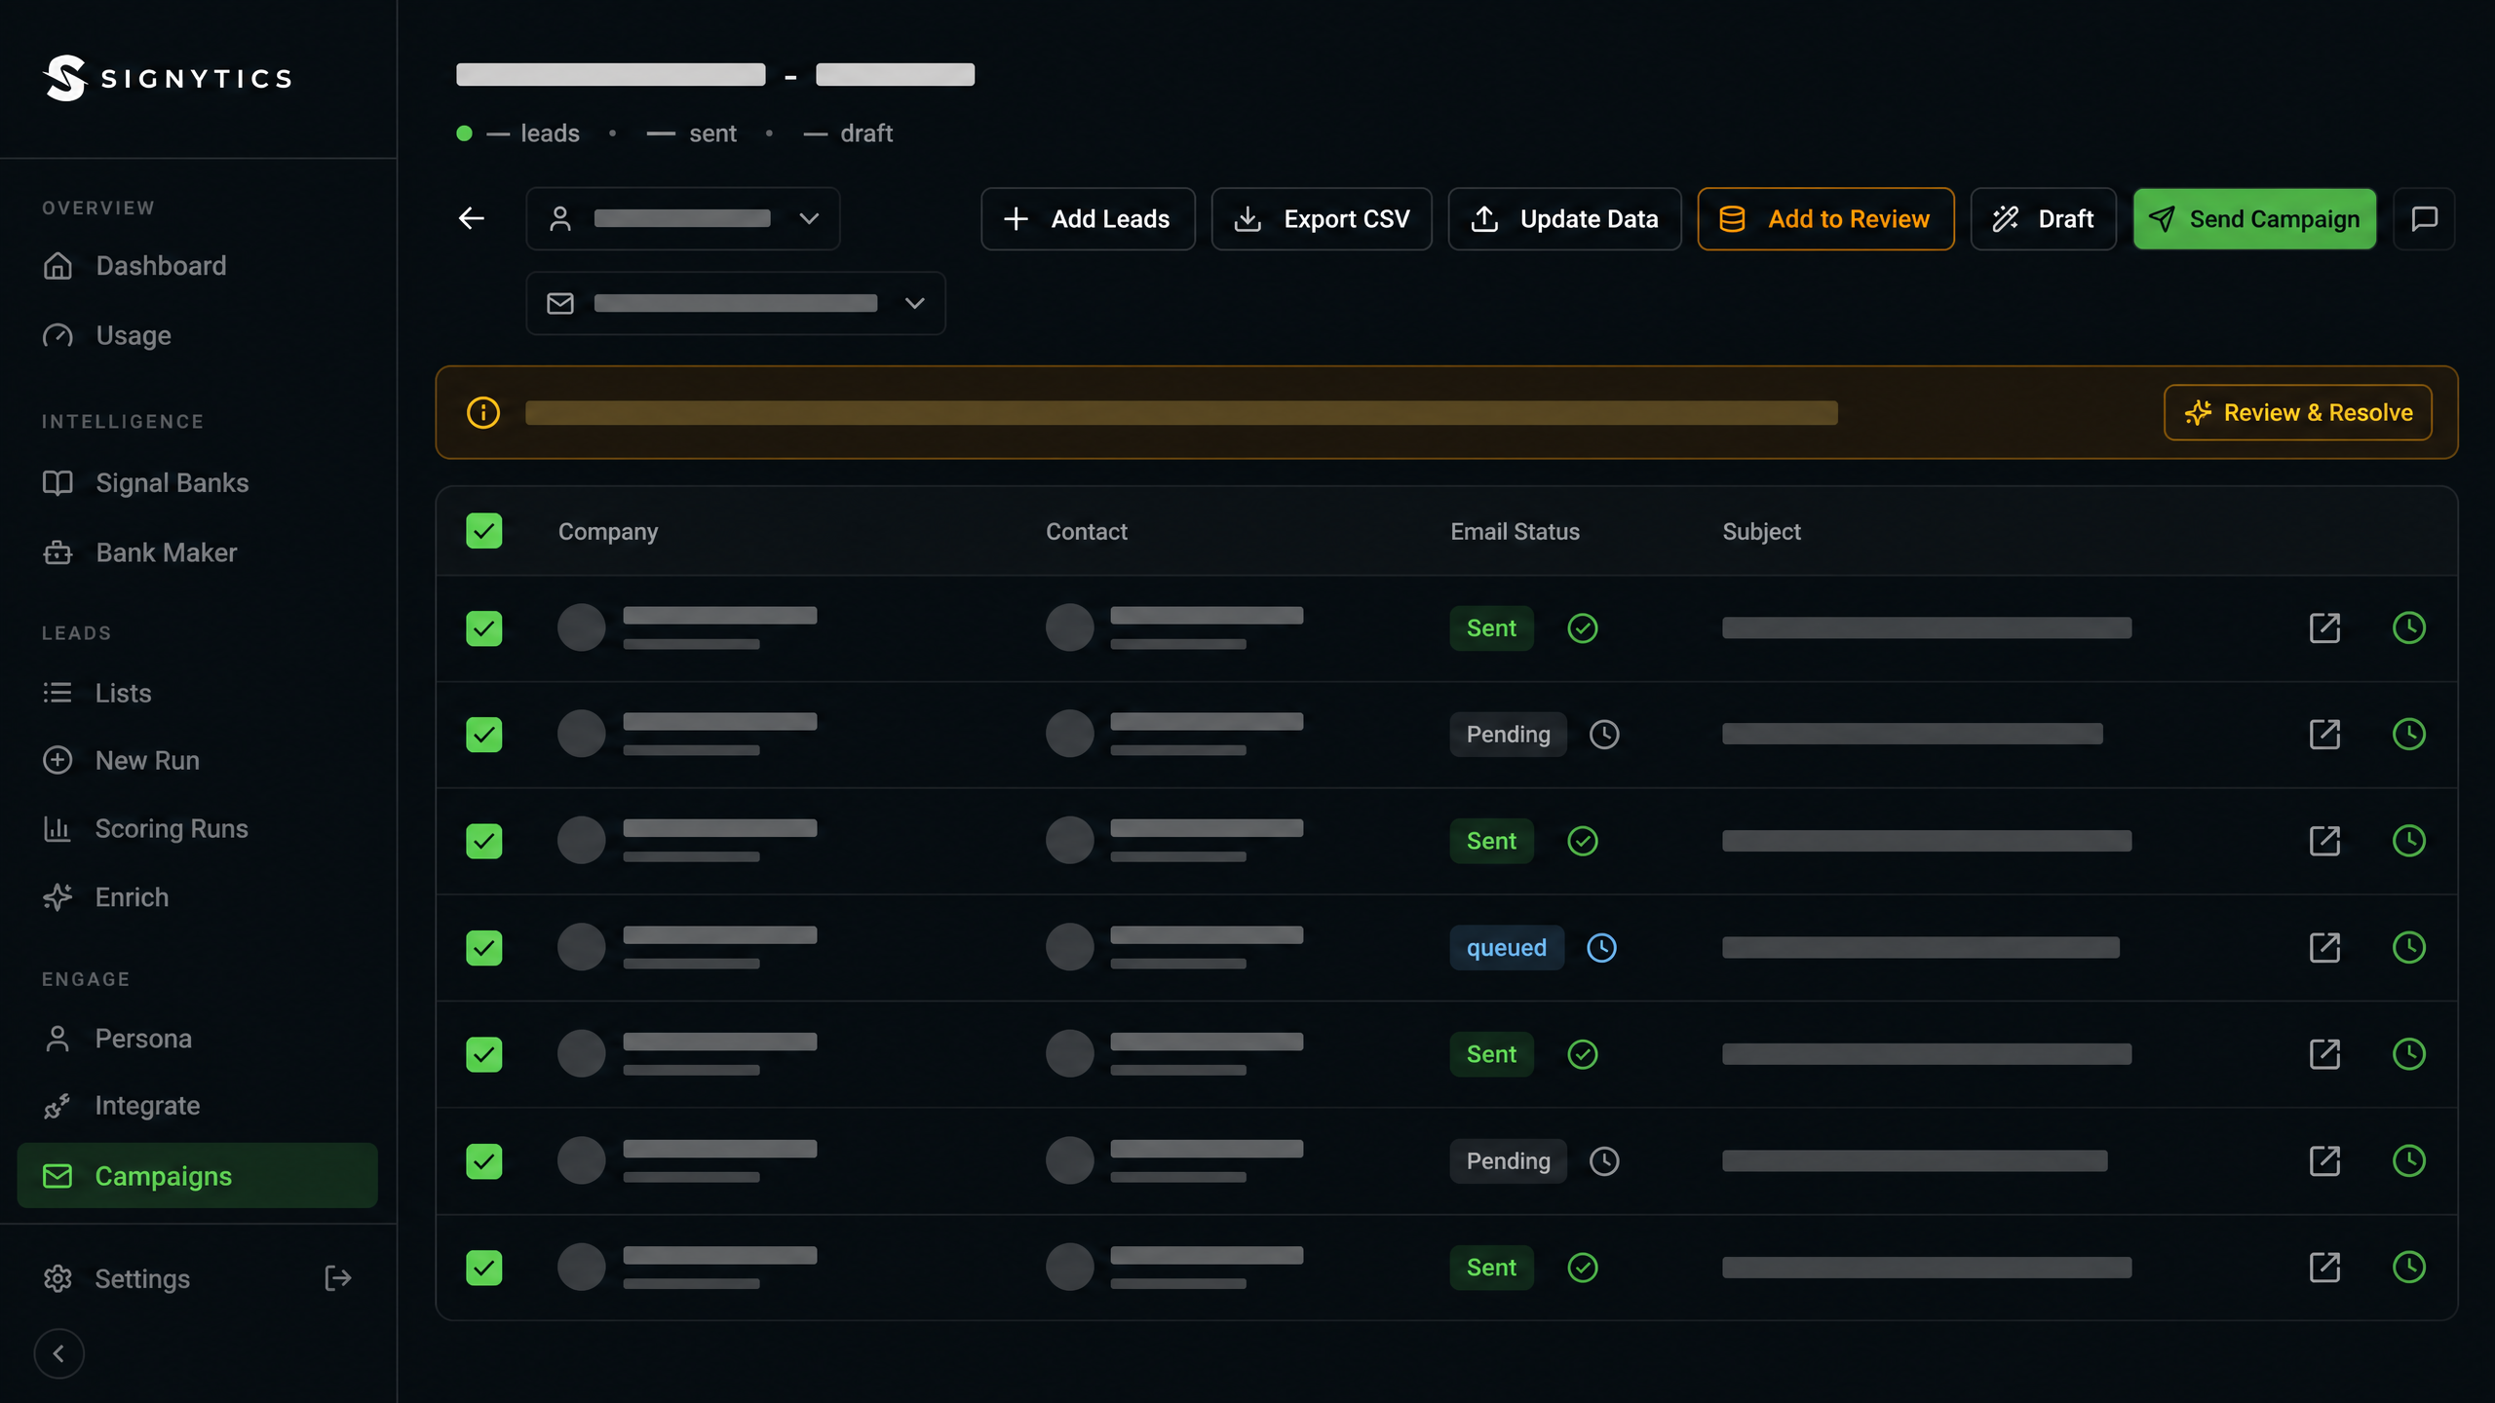Log out using the sidebar exit icon
The width and height of the screenshot is (2495, 1403).
click(337, 1278)
